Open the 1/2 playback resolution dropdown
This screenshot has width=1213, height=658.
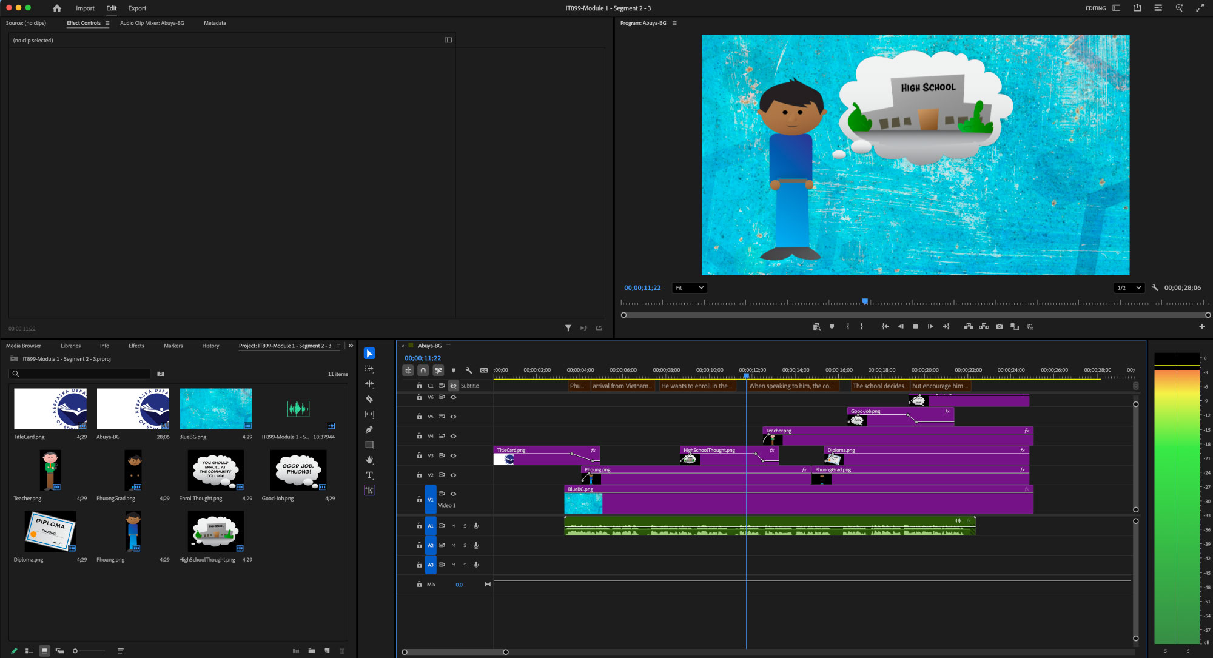pos(1129,288)
